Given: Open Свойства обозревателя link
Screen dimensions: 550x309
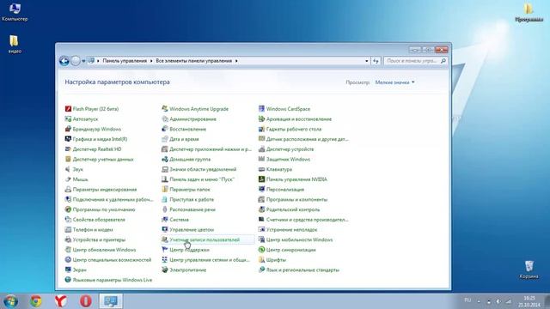Looking at the screenshot, I should click(99, 220).
